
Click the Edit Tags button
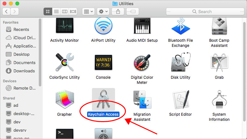tap(133, 11)
